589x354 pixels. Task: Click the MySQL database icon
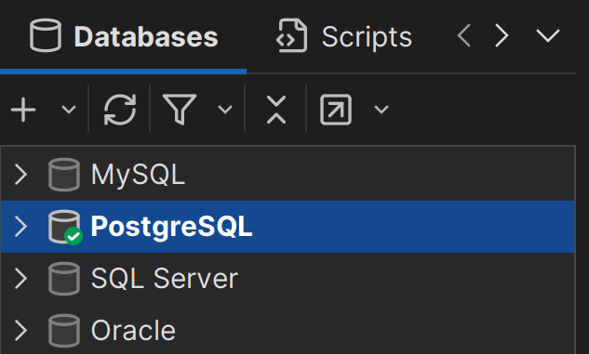pyautogui.click(x=64, y=175)
